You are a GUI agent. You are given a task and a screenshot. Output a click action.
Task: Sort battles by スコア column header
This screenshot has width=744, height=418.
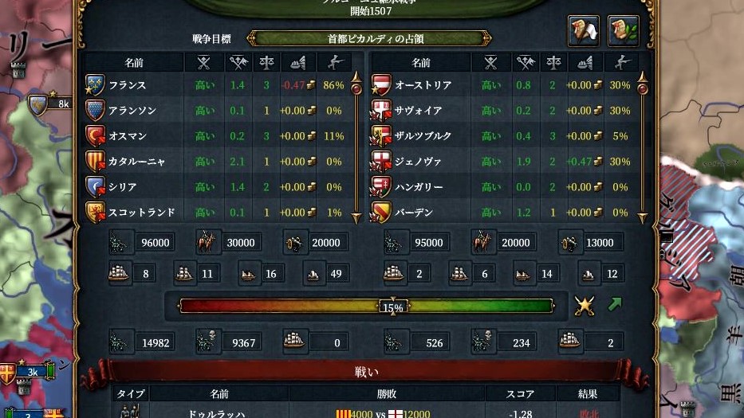(521, 394)
